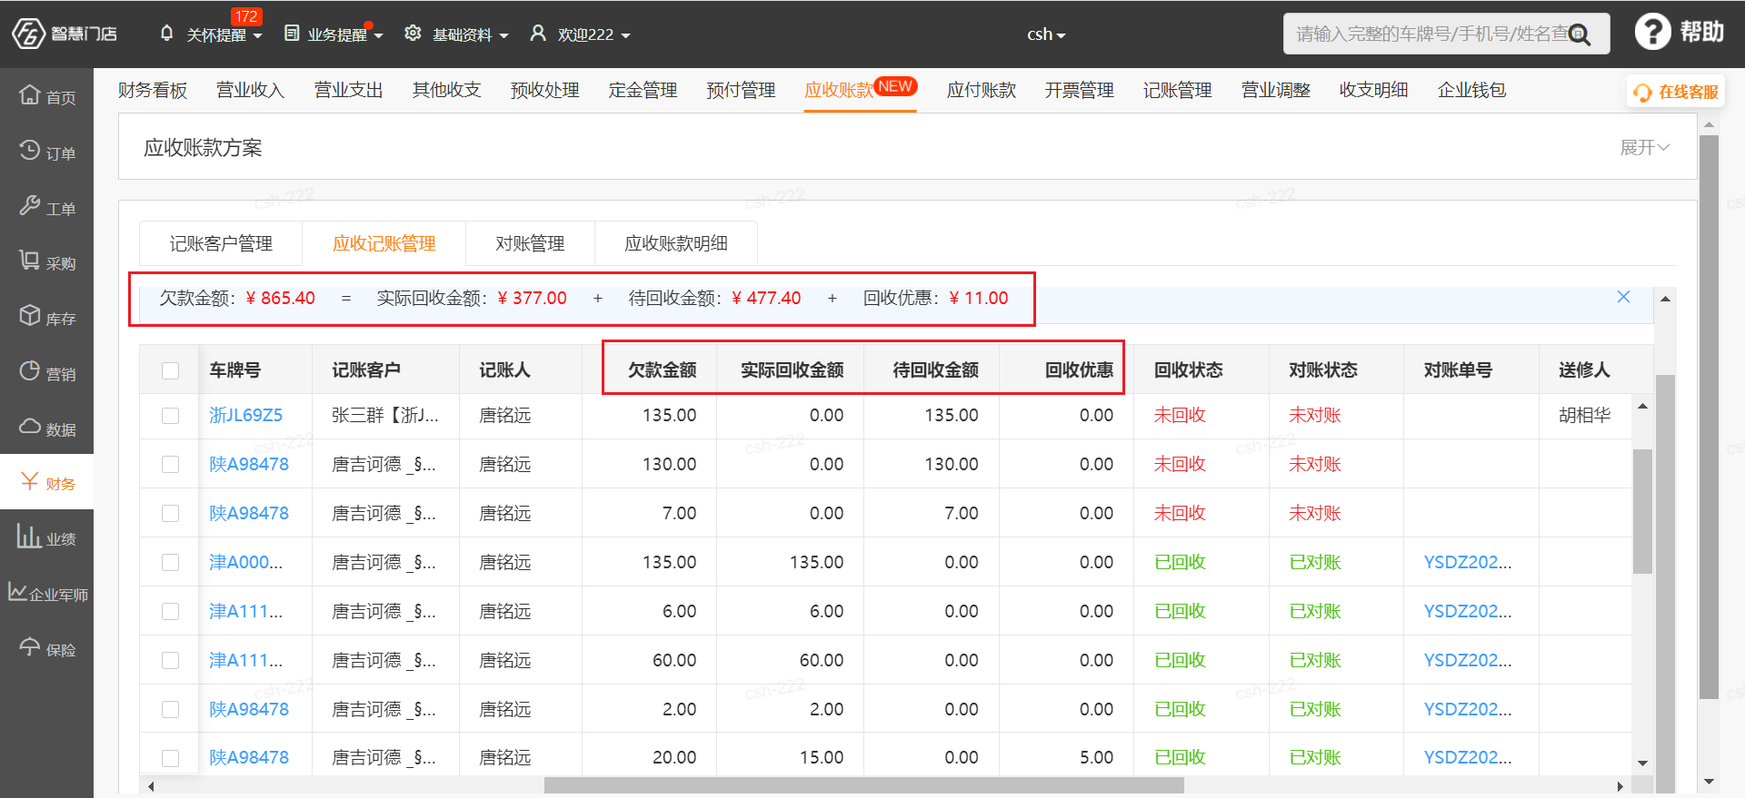Toggle the select-all header checkbox
The image size is (1745, 798).
click(170, 370)
